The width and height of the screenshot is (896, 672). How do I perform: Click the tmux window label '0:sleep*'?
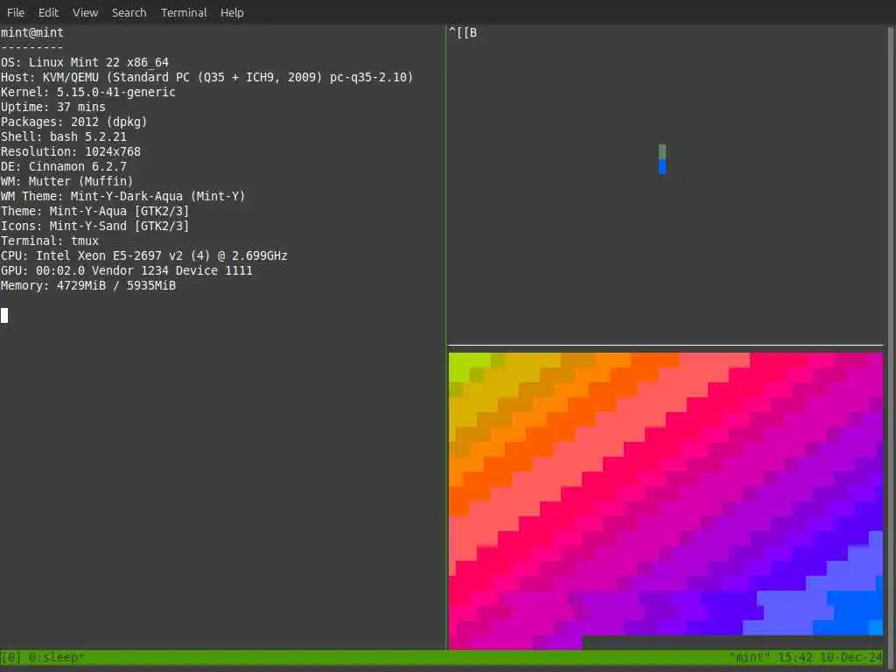coord(56,657)
